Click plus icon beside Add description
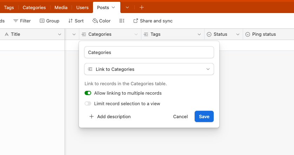Screen dimensions: 294x155 [92, 117]
